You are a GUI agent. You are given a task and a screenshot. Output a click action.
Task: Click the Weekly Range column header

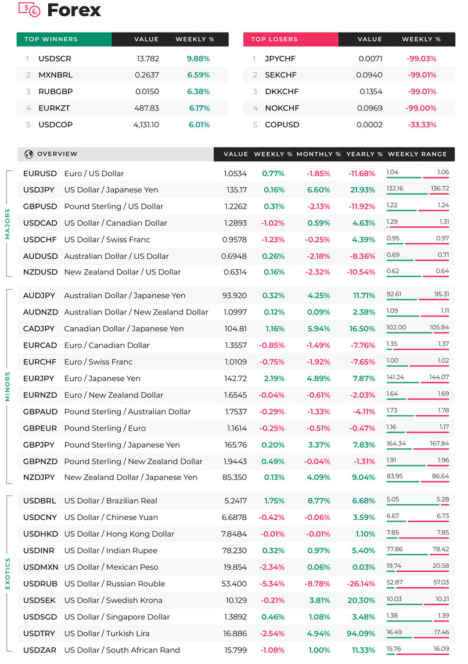click(417, 154)
